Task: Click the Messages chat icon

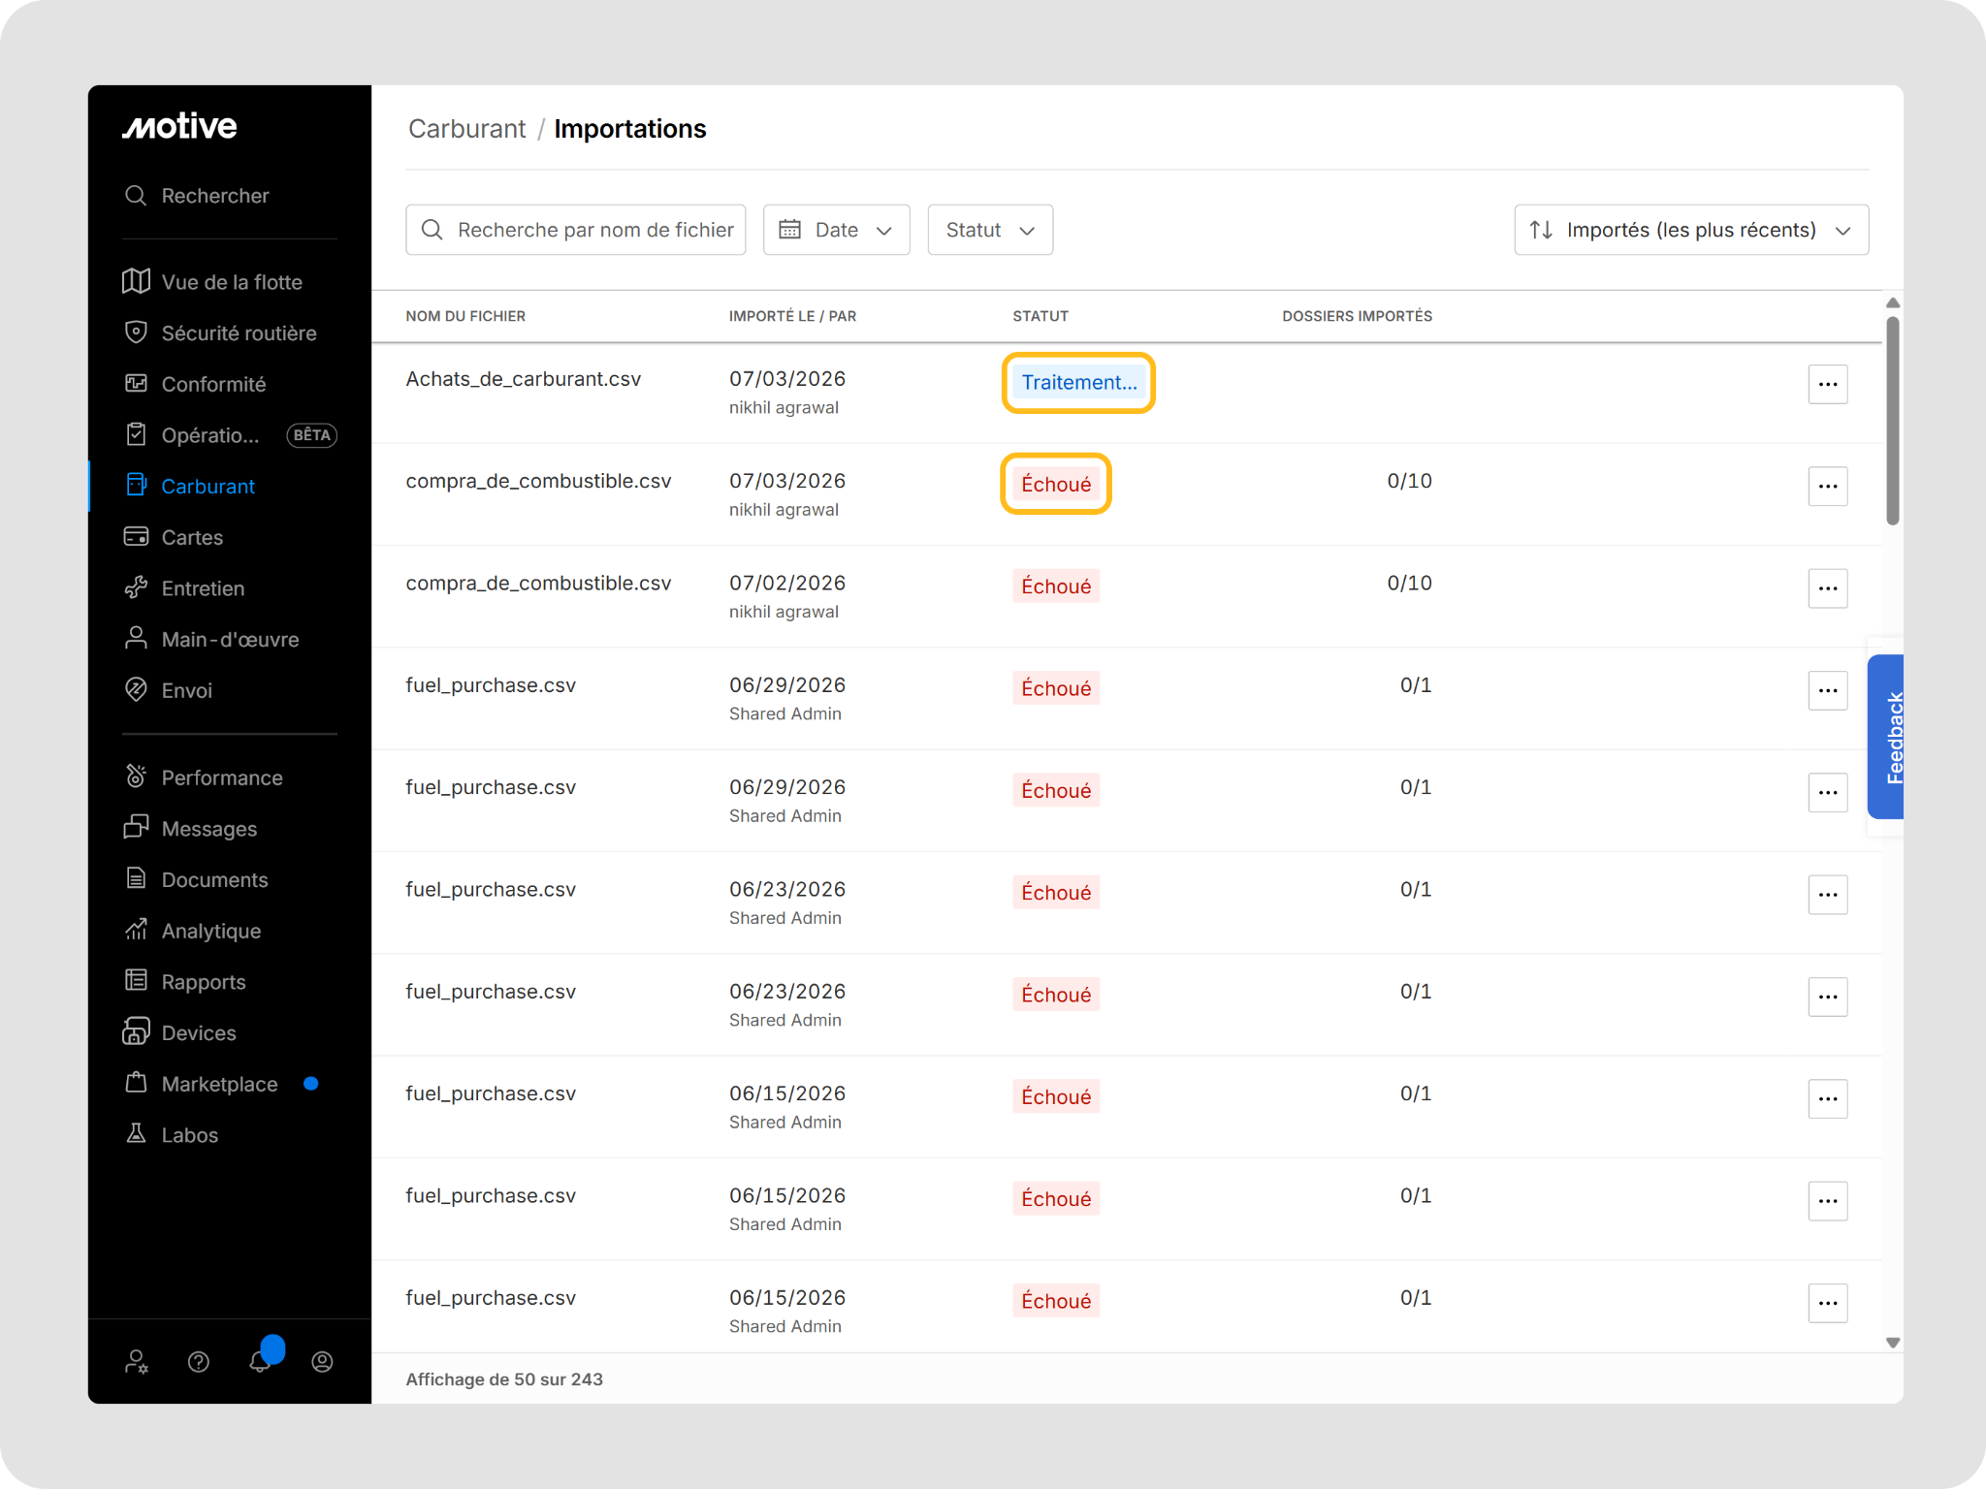Action: (x=136, y=828)
